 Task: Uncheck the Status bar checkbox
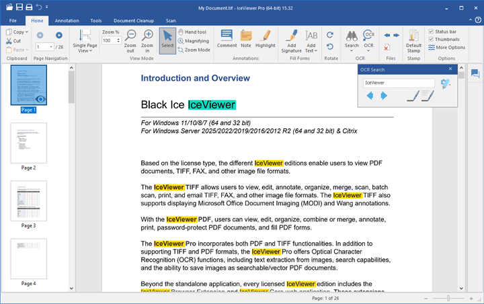431,32
